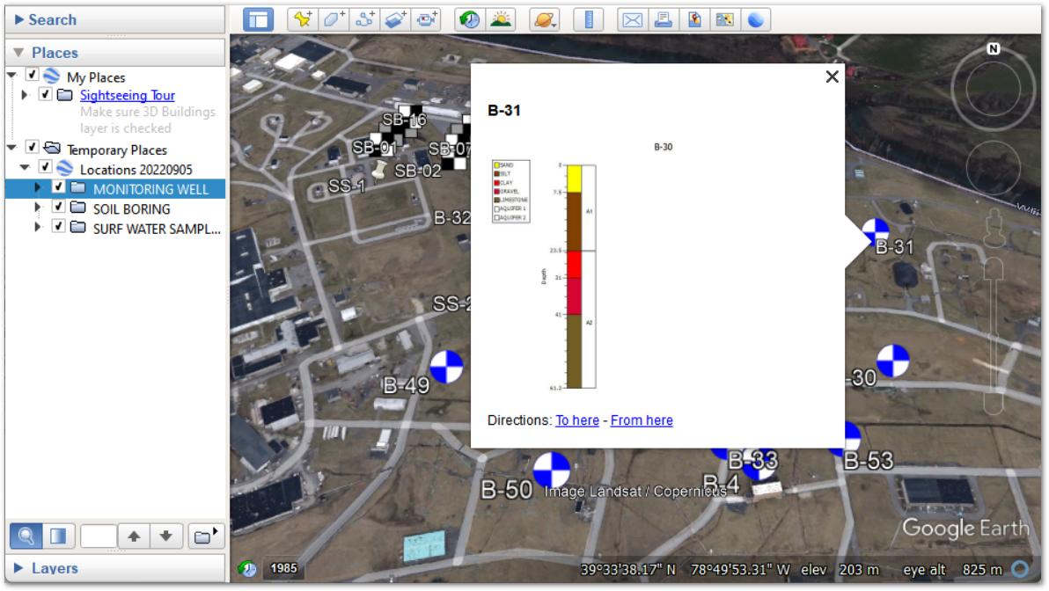Expand the SOIL BORING folder tree
Image resolution: width=1049 pixels, height=591 pixels.
(37, 208)
